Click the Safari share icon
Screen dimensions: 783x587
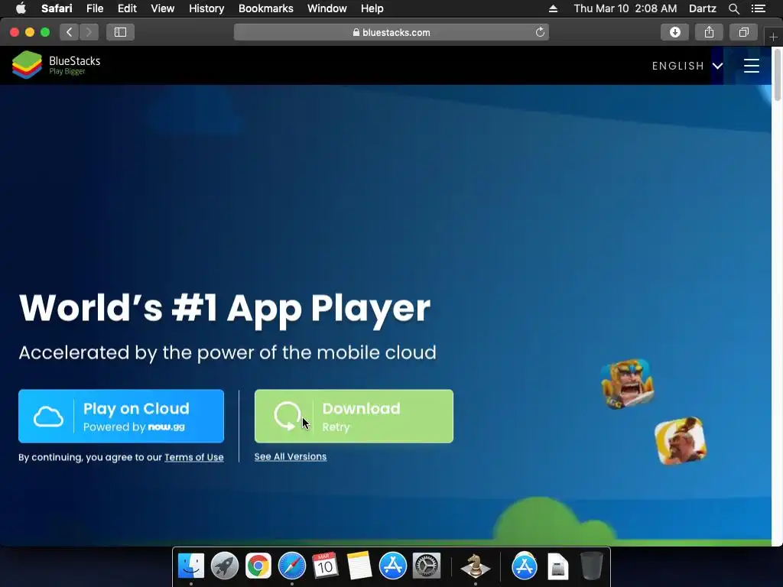709,32
